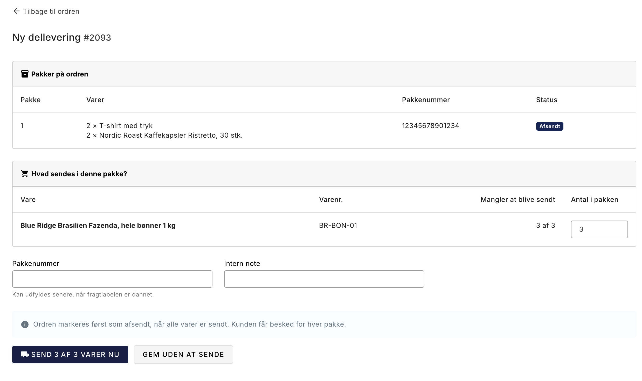Image resolution: width=642 pixels, height=381 pixels.
Task: Send 3 af 3 varer nu
Action: (70, 355)
